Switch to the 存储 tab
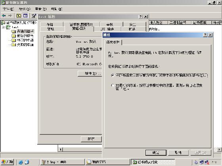Viewport: 222px width, 166px height. [52, 25]
